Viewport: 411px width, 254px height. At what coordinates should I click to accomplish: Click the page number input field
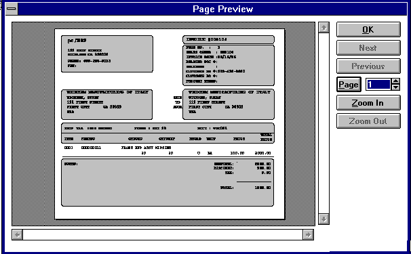(x=378, y=84)
